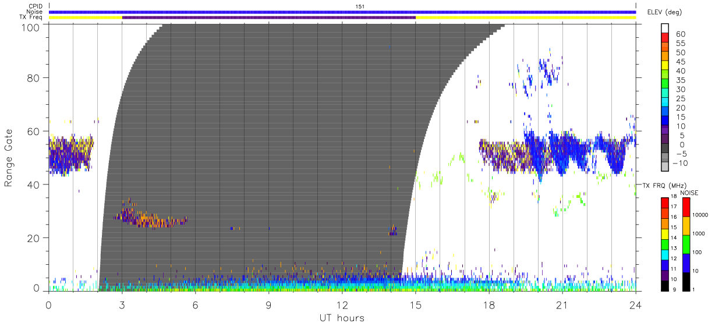
Task: Click the yellow swatch in NOISE colorbar
Action: pyautogui.click(x=686, y=226)
